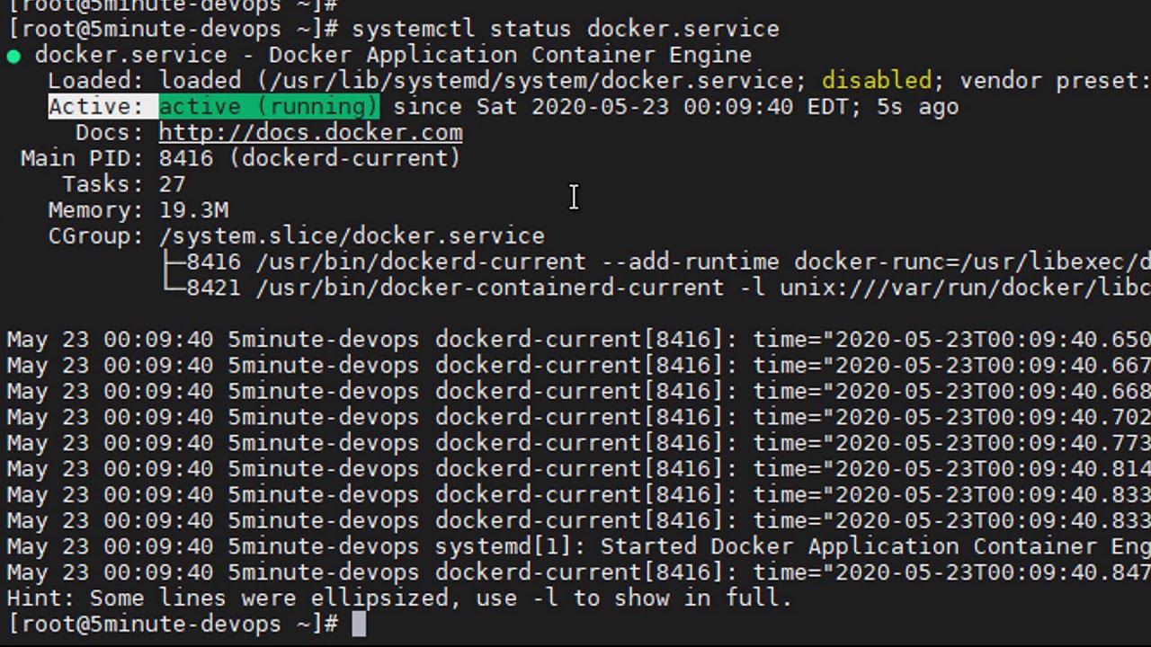Click the systemd[1]: Started Docker log line

click(578, 547)
